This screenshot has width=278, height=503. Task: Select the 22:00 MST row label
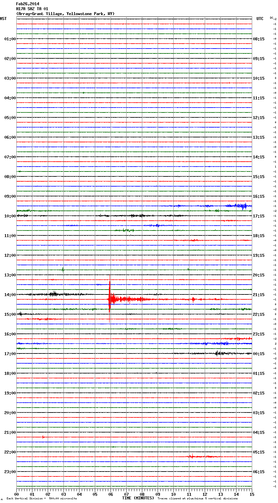10,452
